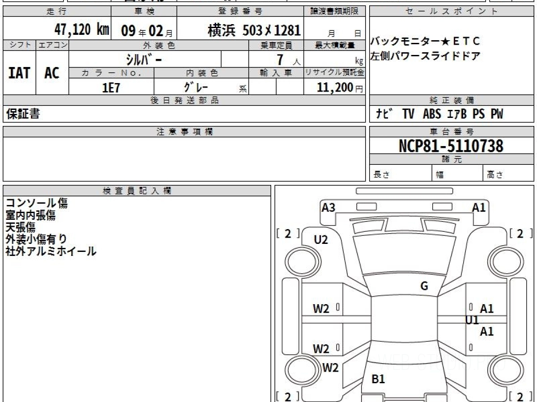The height and width of the screenshot is (402, 537).
Task: Click the 保証書 later-shipped parts entry
Action: pos(23,114)
